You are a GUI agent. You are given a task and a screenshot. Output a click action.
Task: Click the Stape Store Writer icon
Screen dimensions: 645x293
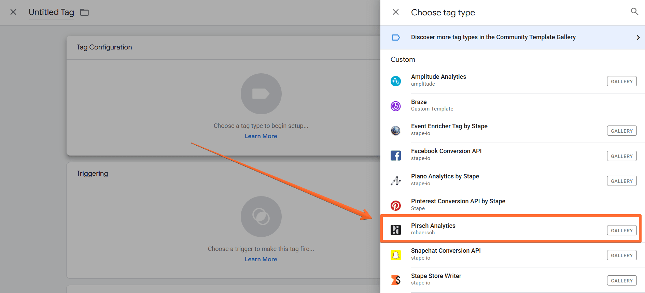(x=396, y=280)
